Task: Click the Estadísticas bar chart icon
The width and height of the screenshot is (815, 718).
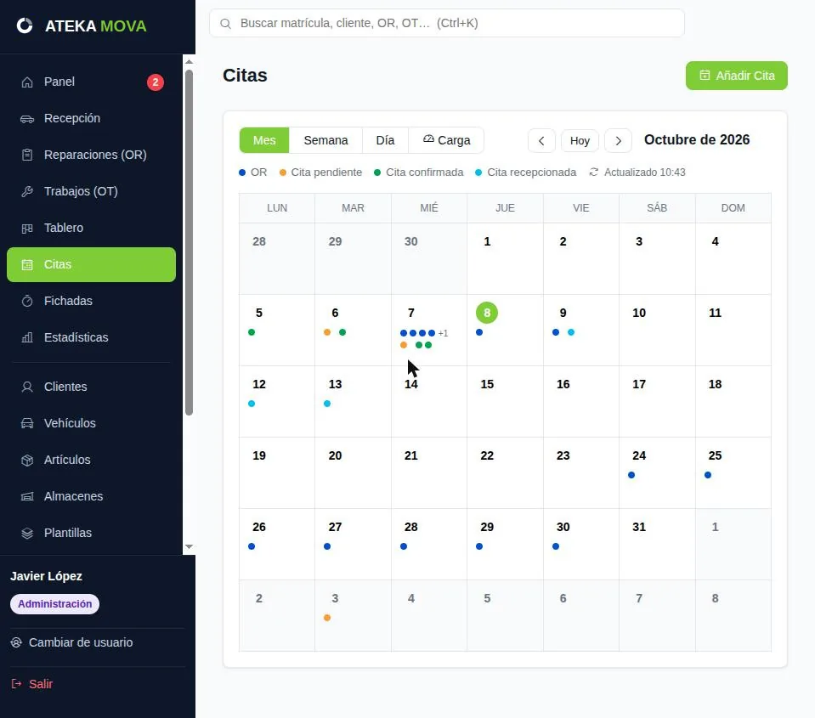Action: pos(27,337)
